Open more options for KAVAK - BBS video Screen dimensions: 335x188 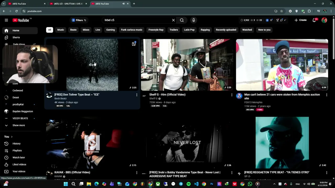point(137,173)
